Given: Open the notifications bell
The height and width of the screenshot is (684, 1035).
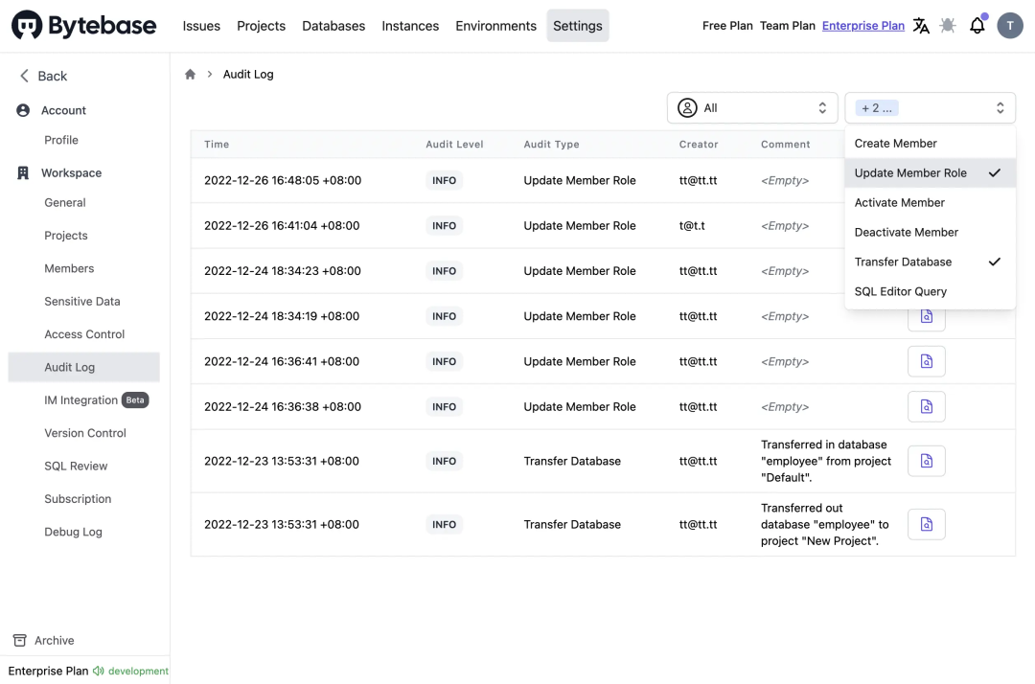Looking at the screenshot, I should point(977,26).
